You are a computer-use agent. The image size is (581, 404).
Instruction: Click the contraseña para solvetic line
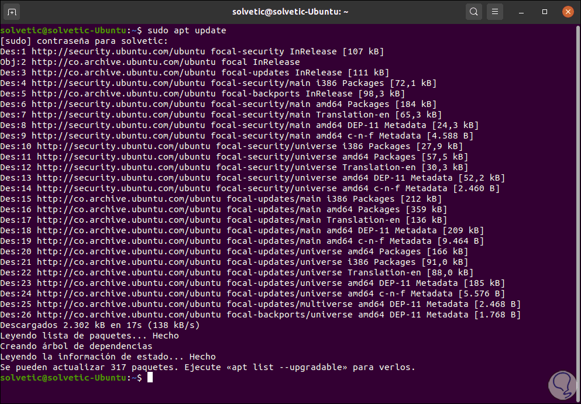[x=84, y=41]
